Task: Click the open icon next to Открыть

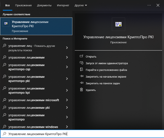Action: pyautogui.click(x=81, y=56)
